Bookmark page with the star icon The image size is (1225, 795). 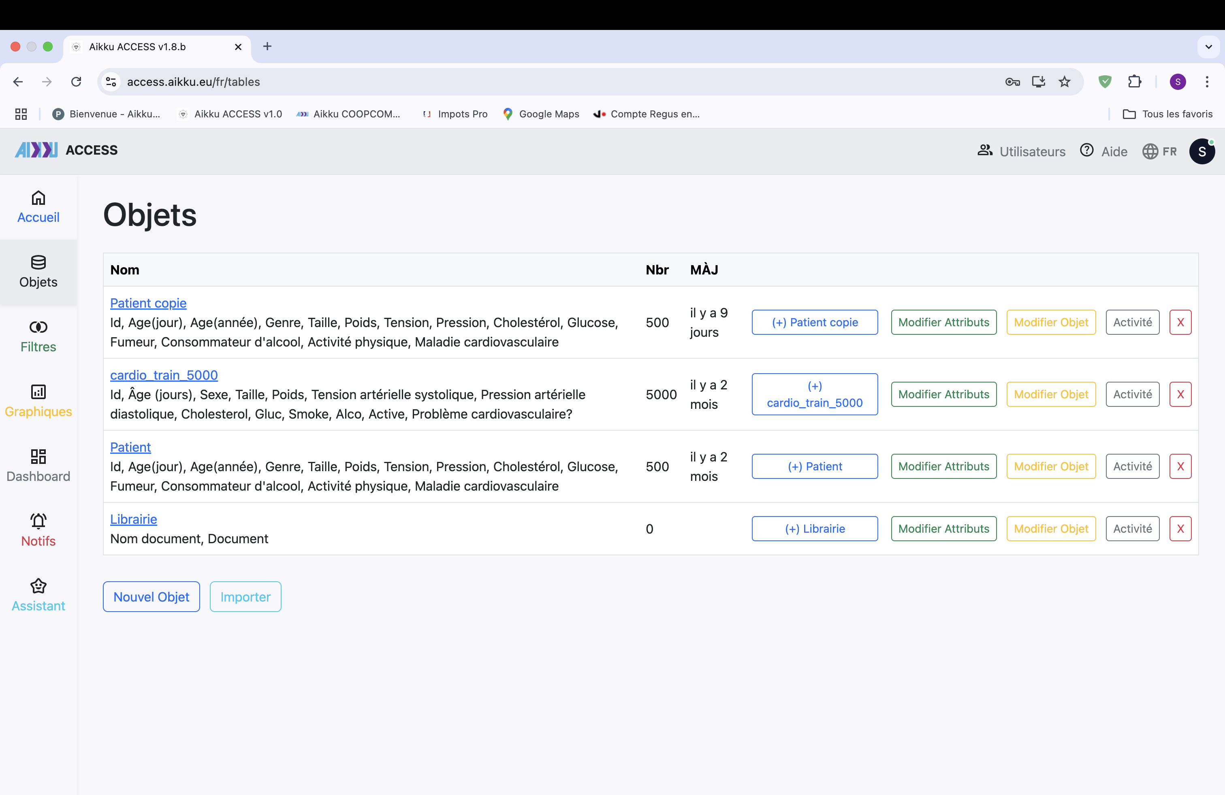click(1064, 82)
